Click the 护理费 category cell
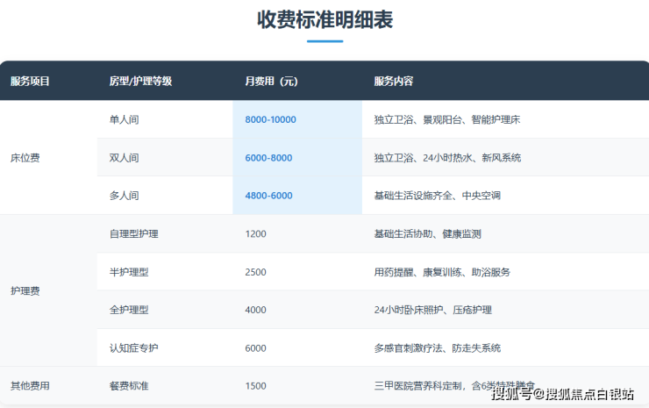 (x=25, y=290)
